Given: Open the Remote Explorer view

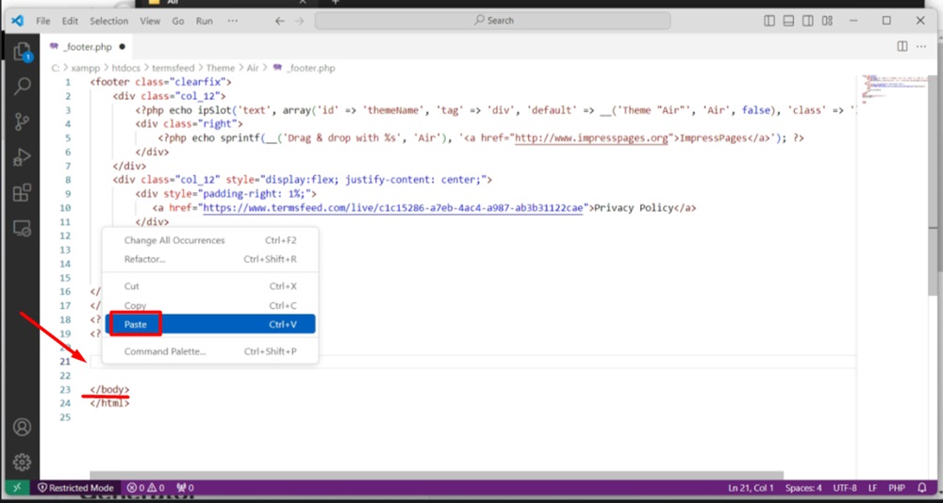Looking at the screenshot, I should click(23, 228).
